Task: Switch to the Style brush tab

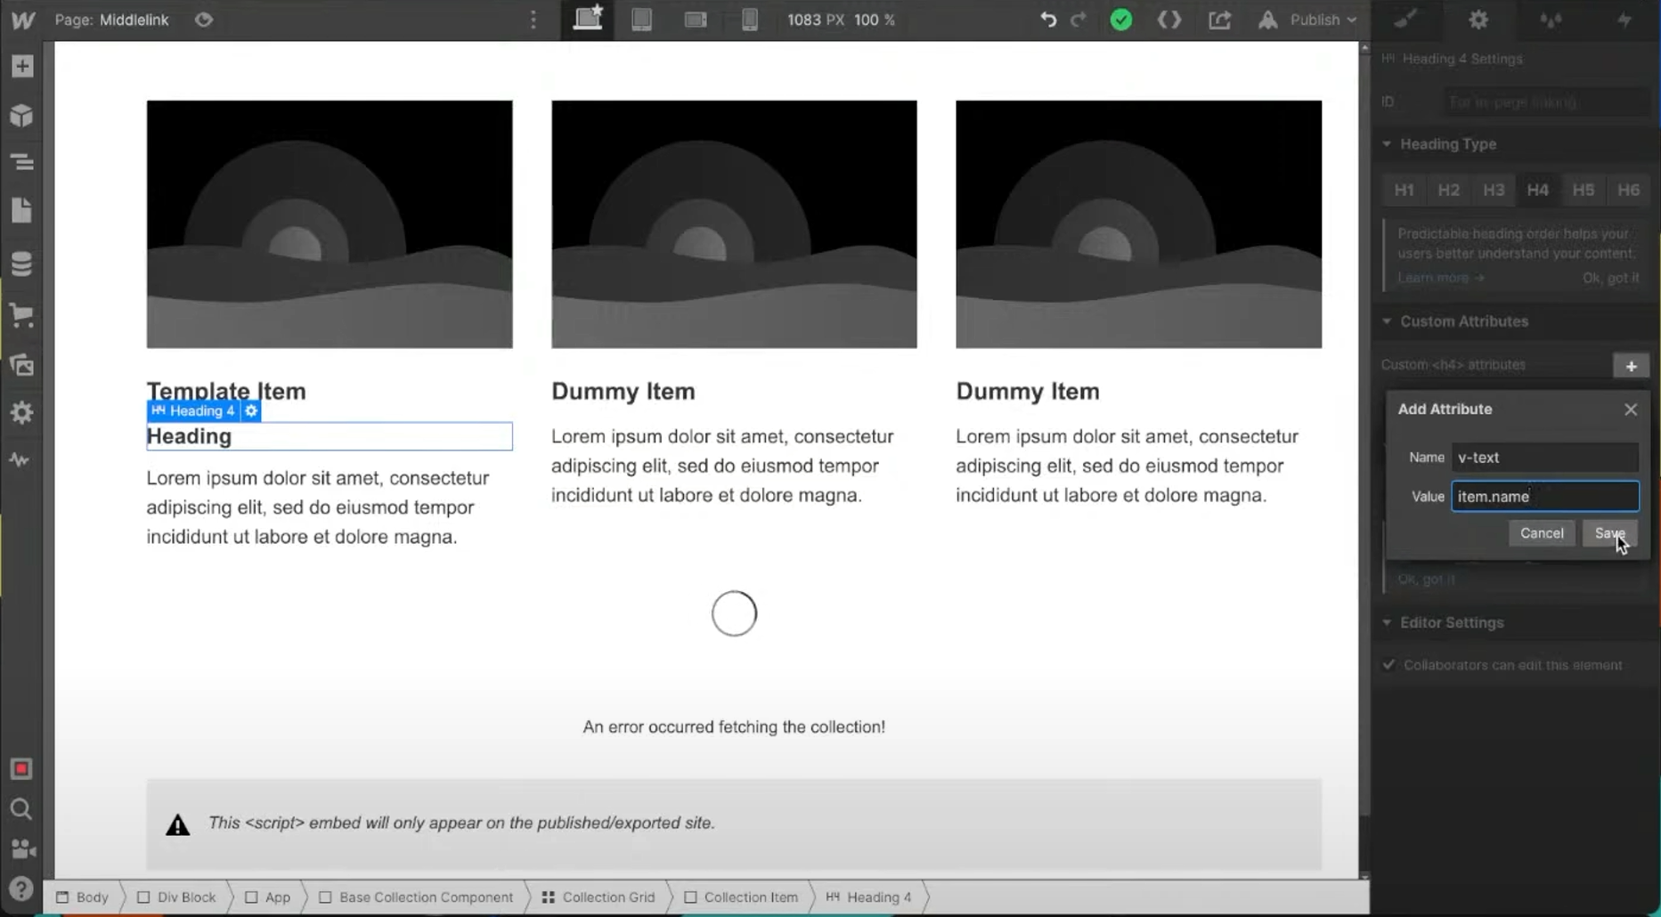Action: point(1406,20)
